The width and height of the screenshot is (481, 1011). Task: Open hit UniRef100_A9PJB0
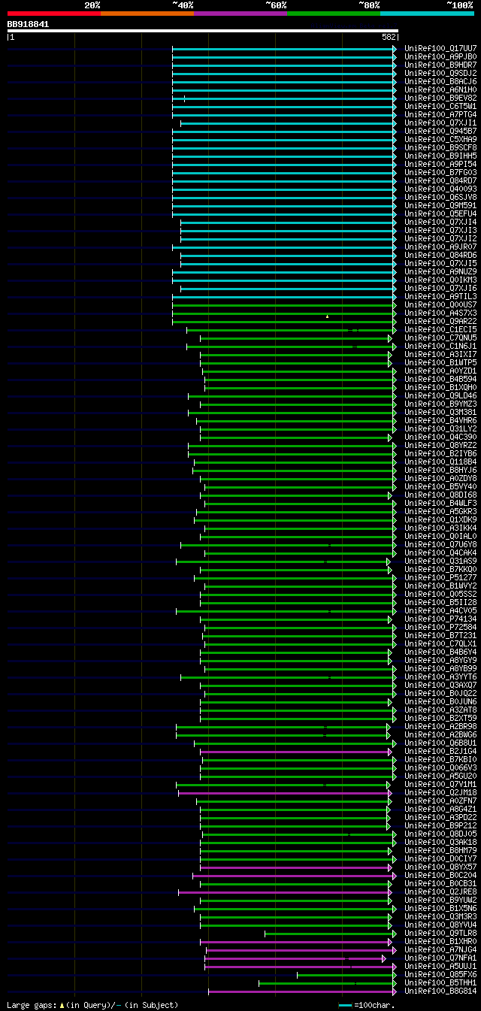pyautogui.click(x=440, y=56)
